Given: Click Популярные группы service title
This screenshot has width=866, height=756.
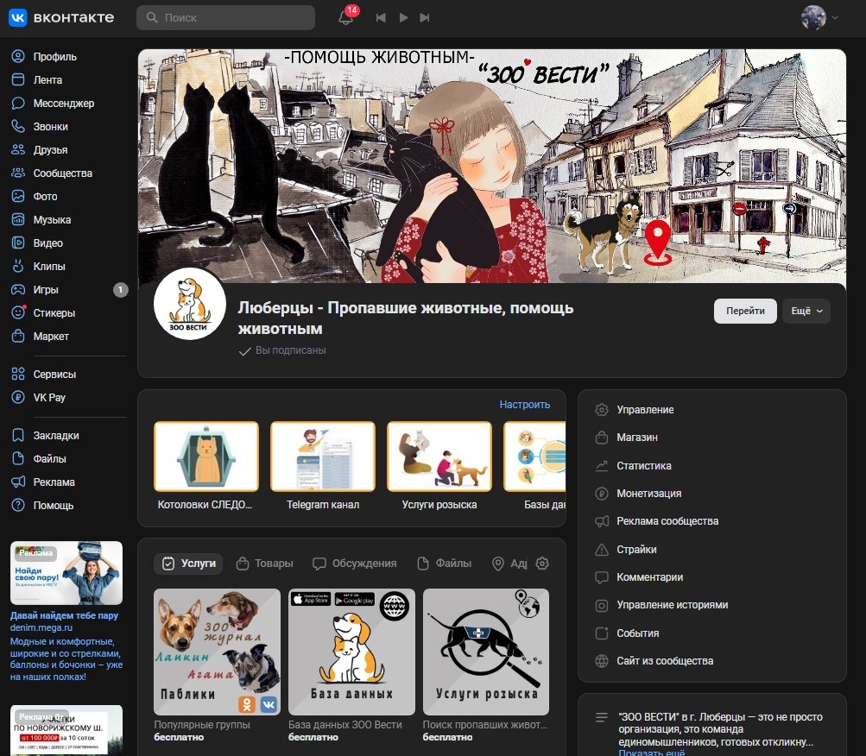Looking at the screenshot, I should pyautogui.click(x=201, y=725).
